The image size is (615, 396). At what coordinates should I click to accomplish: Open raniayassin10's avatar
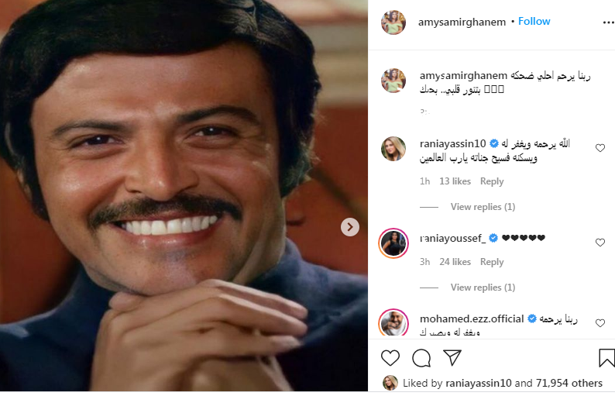coord(393,148)
